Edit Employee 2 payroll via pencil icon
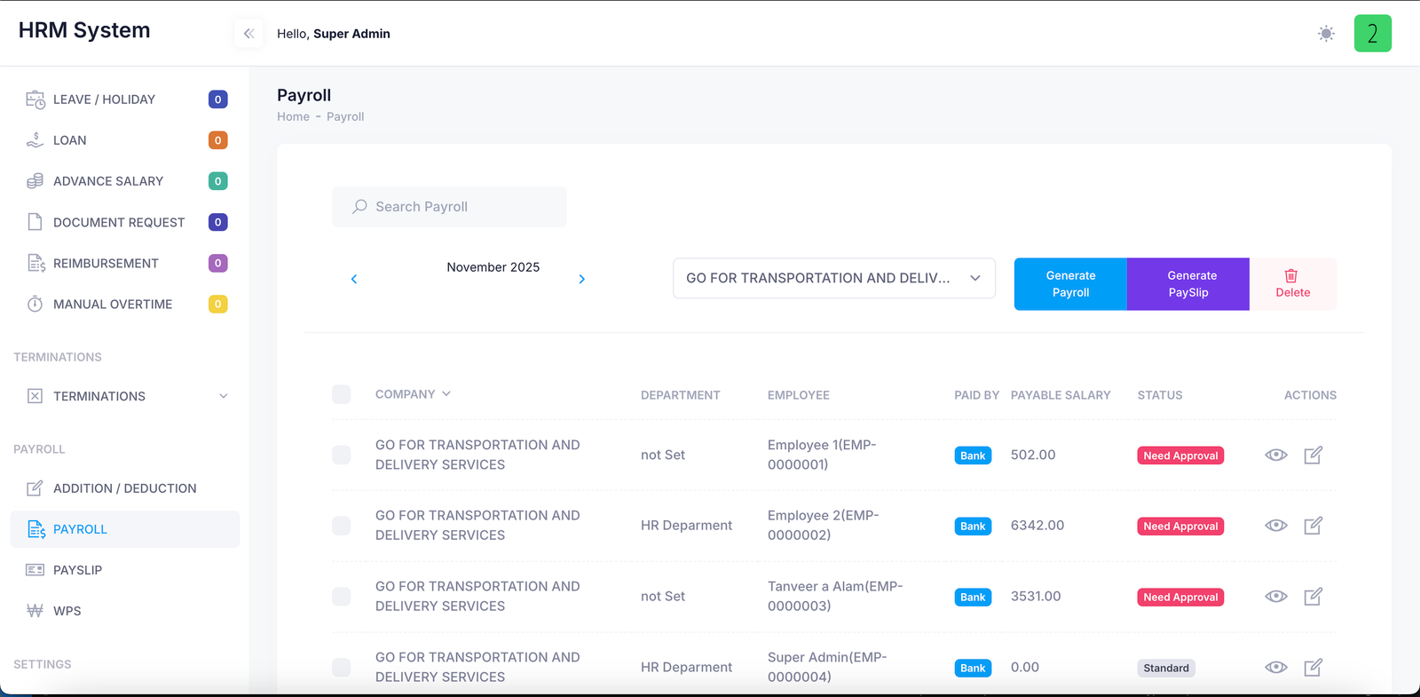 click(x=1313, y=526)
